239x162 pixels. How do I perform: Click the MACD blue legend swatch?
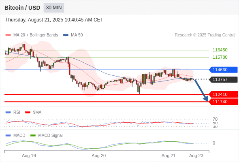pyautogui.click(x=8, y=136)
